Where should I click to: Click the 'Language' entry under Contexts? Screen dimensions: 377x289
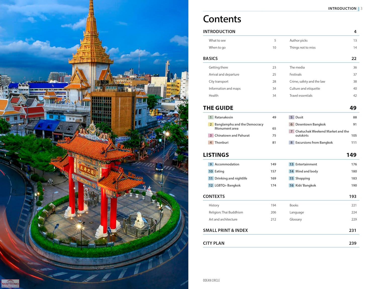(297, 212)
